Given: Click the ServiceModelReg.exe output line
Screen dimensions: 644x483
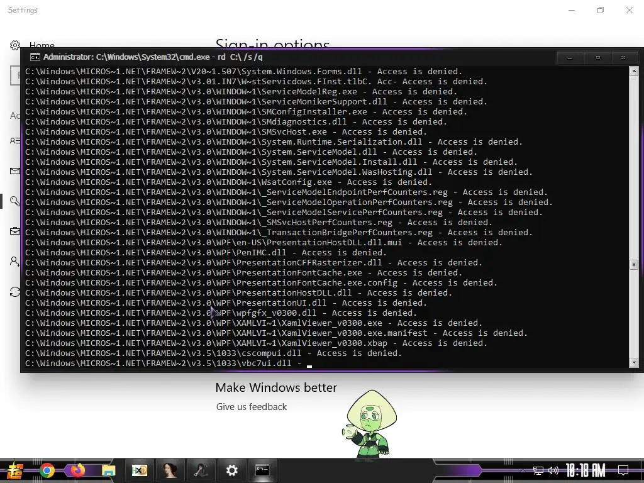Looking at the screenshot, I should pyautogui.click(x=241, y=92).
